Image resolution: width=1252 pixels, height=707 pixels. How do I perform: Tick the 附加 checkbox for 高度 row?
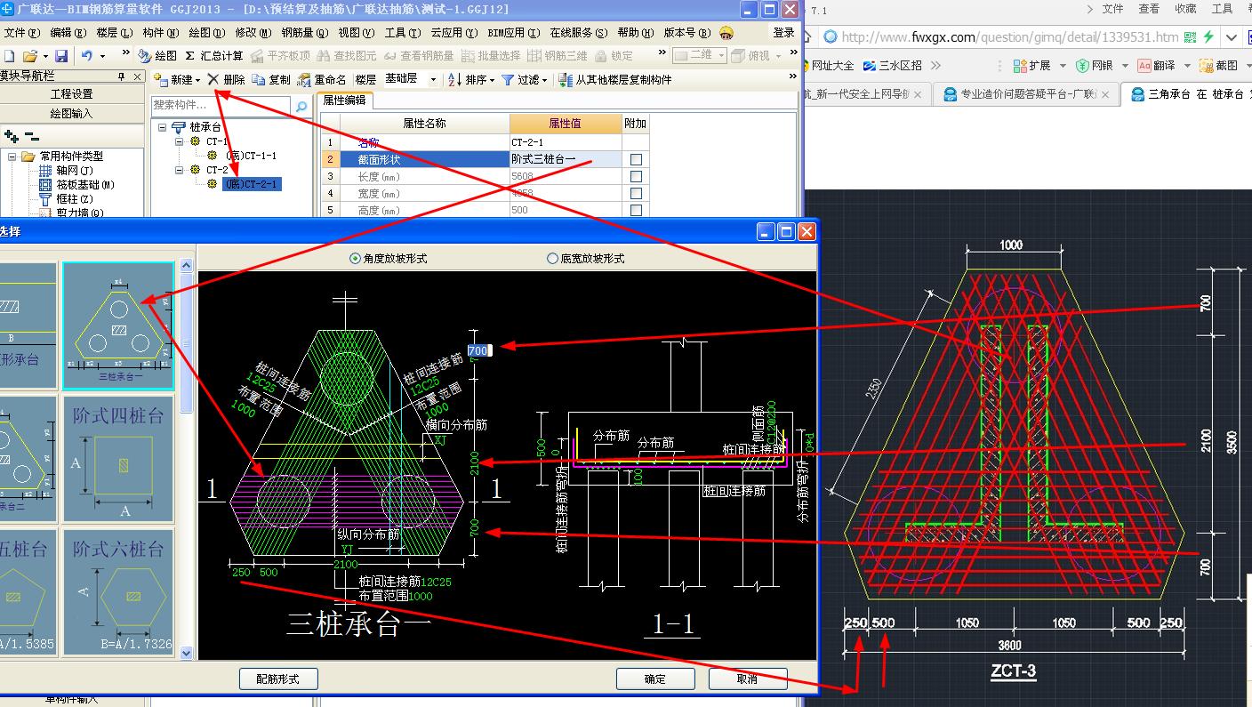point(636,211)
